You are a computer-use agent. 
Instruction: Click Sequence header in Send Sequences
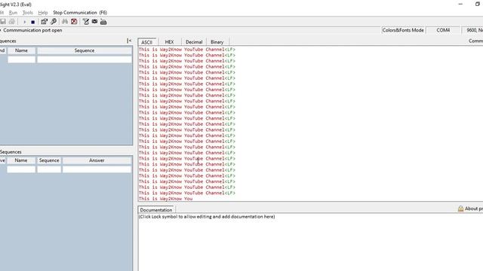tap(85, 50)
